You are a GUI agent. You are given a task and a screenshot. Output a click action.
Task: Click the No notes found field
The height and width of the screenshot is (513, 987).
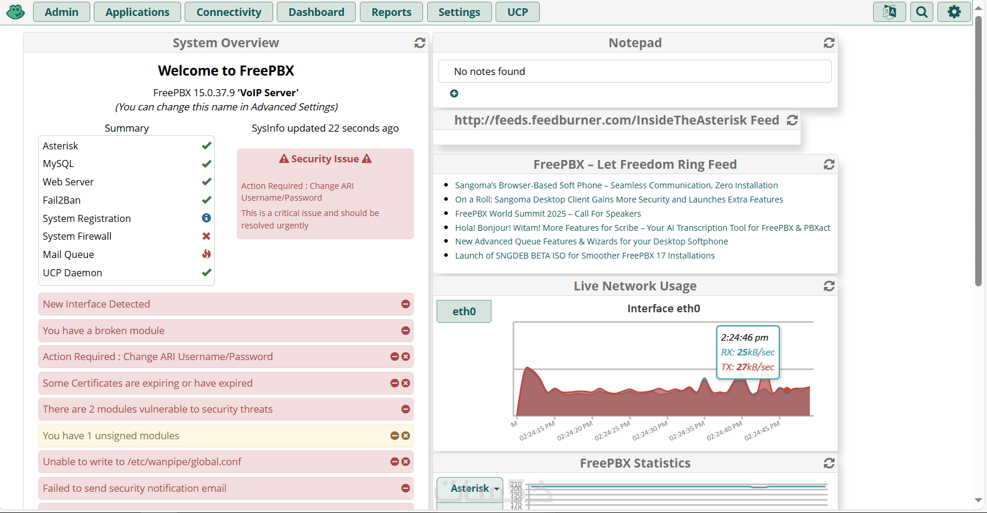635,71
